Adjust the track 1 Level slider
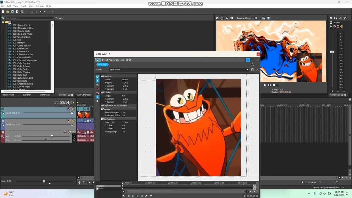This screenshot has height=198, width=352. coord(72,113)
